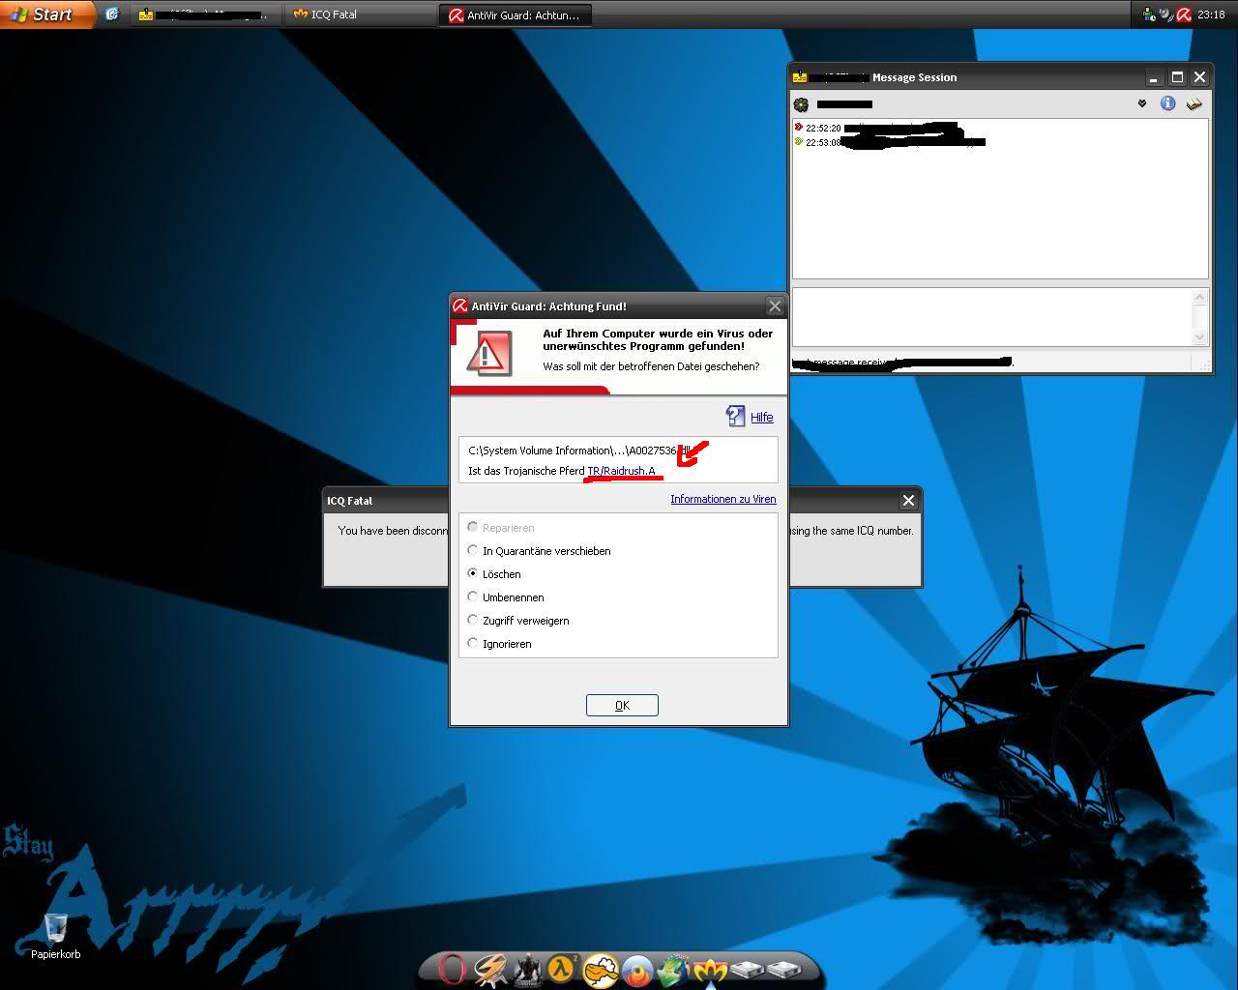Image resolution: width=1238 pixels, height=990 pixels.
Task: Click the incoming message arrow at 22:52:20
Action: [799, 127]
